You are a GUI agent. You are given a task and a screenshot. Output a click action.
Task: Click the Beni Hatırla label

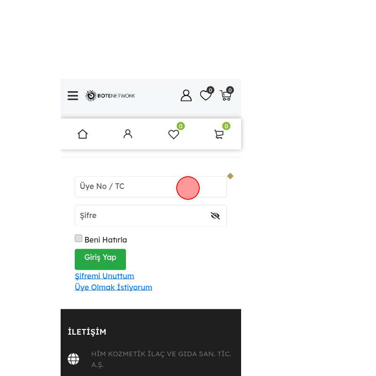[106, 240]
